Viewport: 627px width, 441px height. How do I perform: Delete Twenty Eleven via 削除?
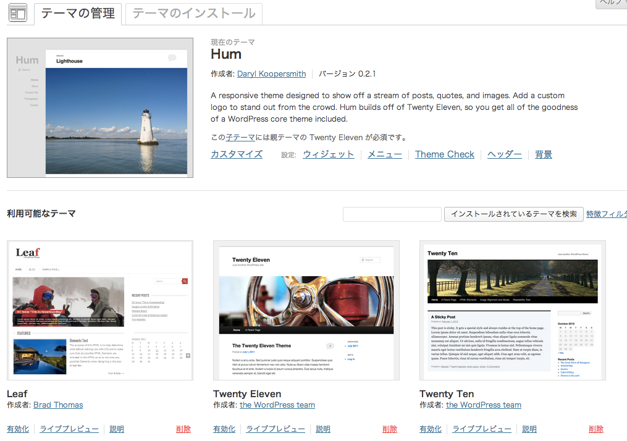pyautogui.click(x=390, y=429)
